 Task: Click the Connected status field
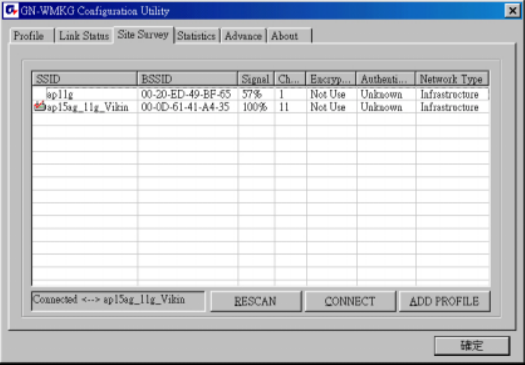tap(118, 301)
